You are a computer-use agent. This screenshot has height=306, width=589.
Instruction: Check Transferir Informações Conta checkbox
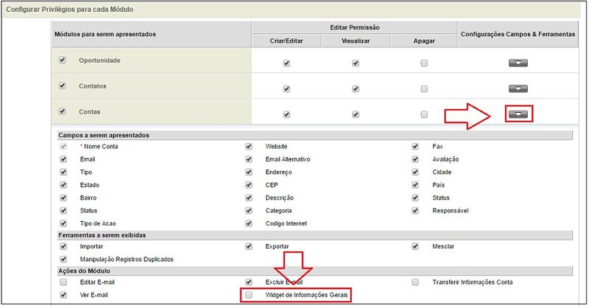[x=416, y=282]
